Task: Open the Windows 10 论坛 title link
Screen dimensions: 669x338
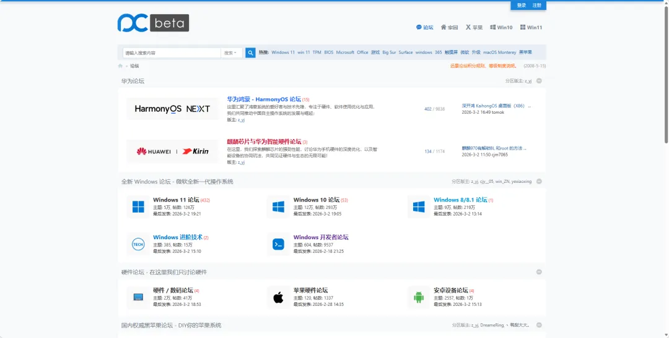Action: pyautogui.click(x=317, y=200)
